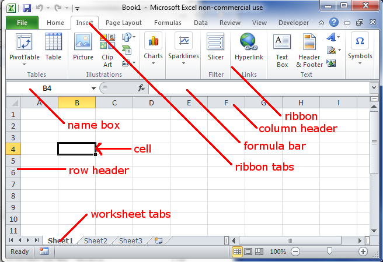Click the 100% zoom level

278,252
